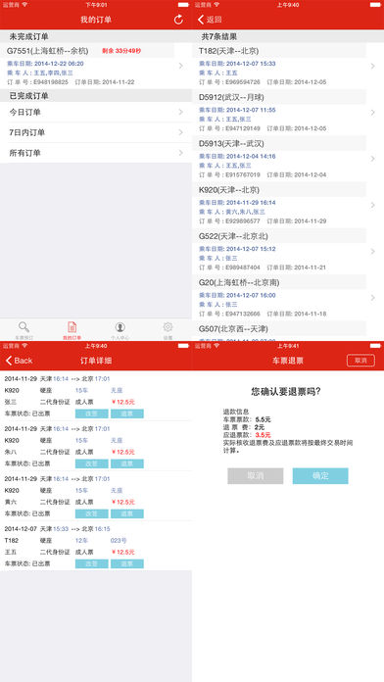Tap the refresh icon in 我的订单 header
The image size is (384, 682).
[178, 20]
